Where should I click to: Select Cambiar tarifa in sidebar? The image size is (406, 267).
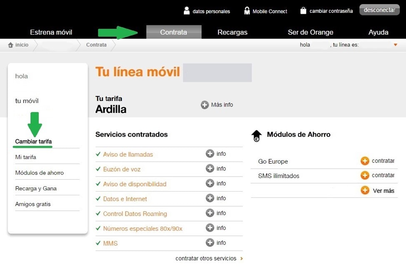33,142
